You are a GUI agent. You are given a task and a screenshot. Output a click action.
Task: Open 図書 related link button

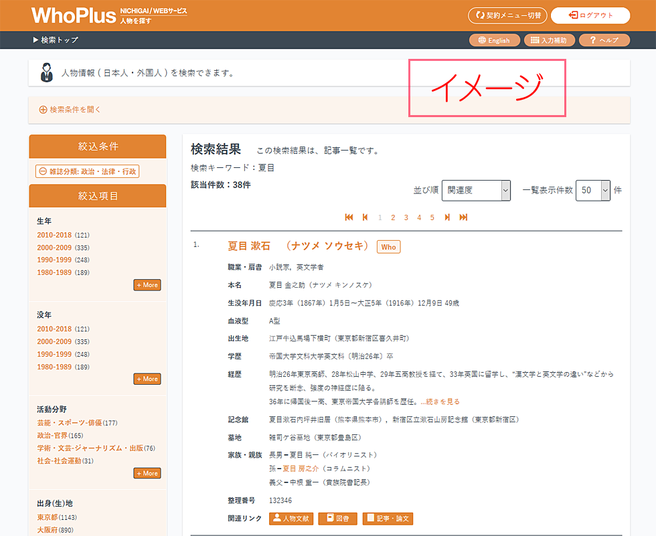point(337,519)
